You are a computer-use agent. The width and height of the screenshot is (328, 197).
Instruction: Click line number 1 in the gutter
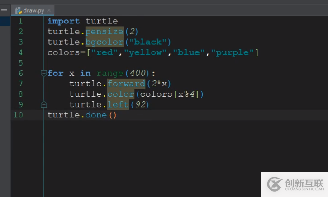(x=20, y=21)
